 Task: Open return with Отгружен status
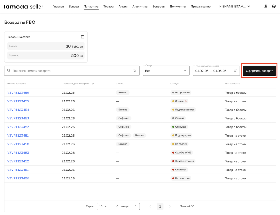point(18,127)
